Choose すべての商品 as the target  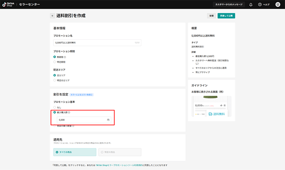(x=75, y=152)
